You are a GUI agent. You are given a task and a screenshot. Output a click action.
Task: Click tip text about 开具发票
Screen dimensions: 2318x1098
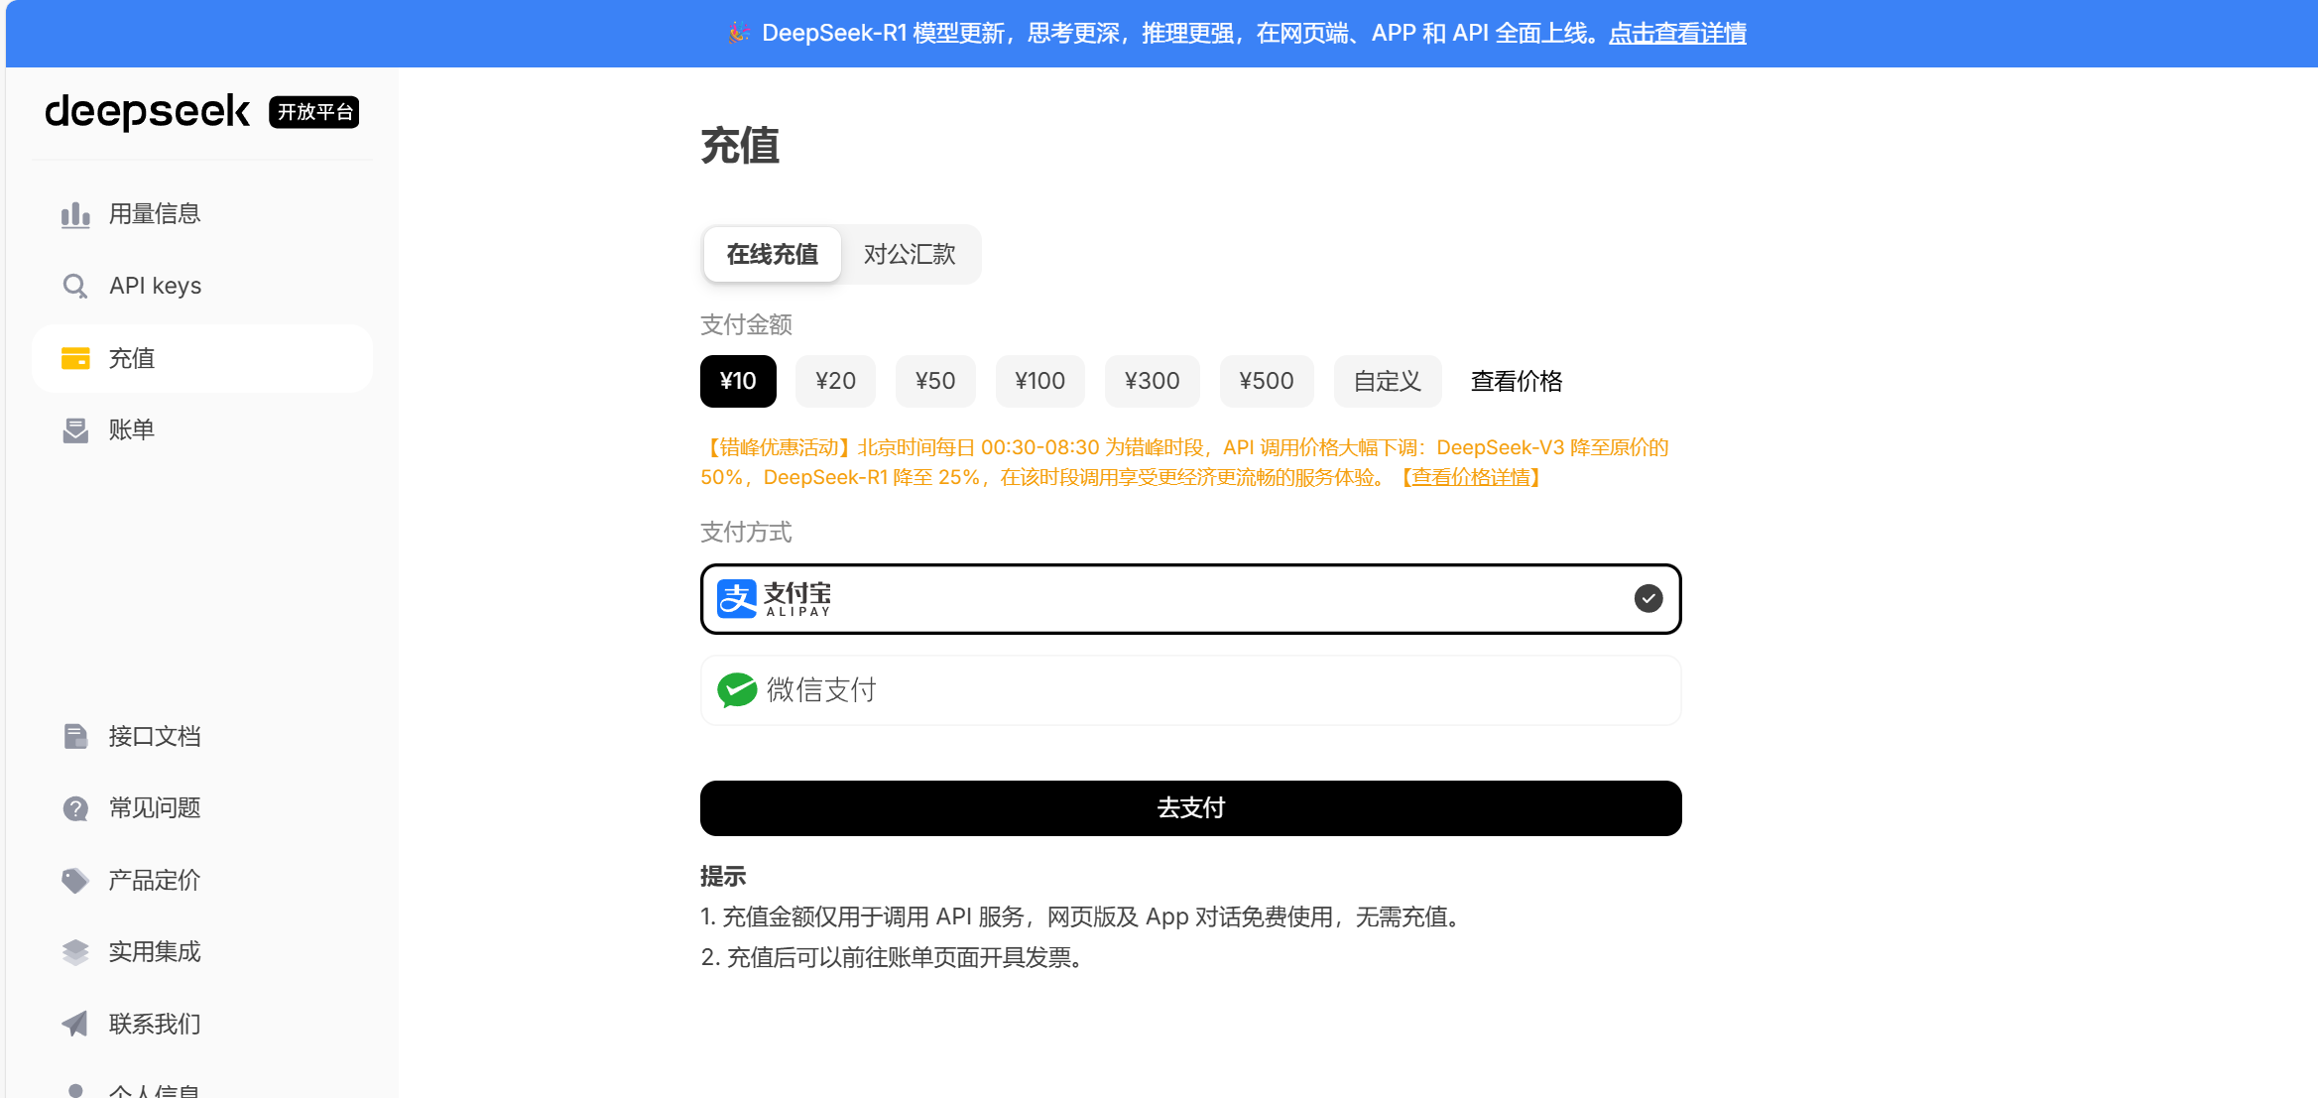pyautogui.click(x=893, y=958)
